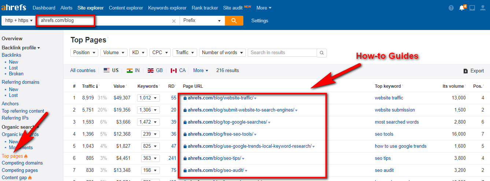490x181 pixels.
Task: Click the lock icon for seo-audit URL
Action: [x=185, y=170]
